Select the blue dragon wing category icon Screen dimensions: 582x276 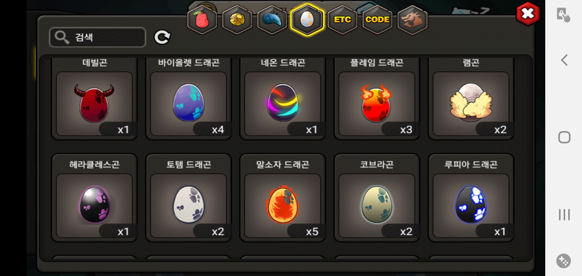point(272,20)
